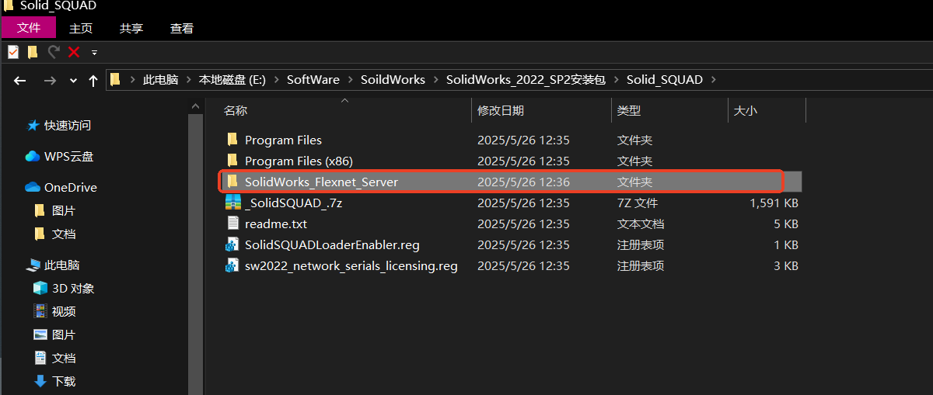Click the new folder quick access icon
The height and width of the screenshot is (395, 933).
coord(33,52)
